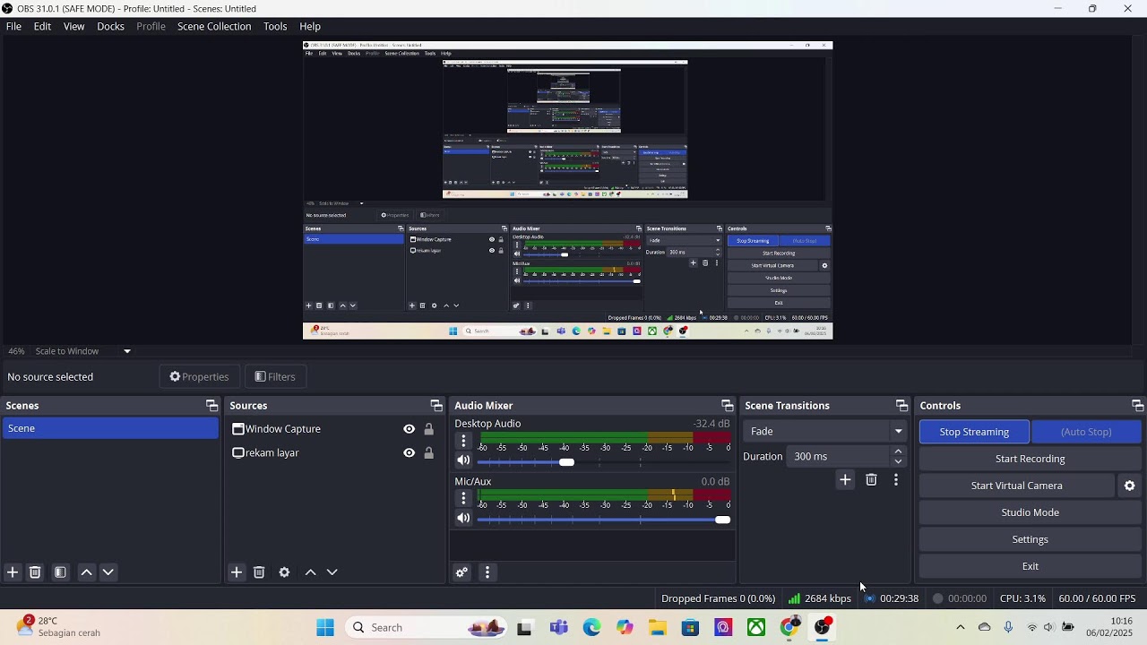Image resolution: width=1147 pixels, height=645 pixels.
Task: Move source up arrow in Sources panel
Action: tap(310, 572)
